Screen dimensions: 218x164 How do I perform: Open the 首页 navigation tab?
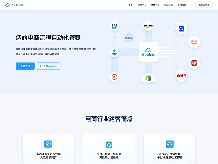(x=130, y=5)
